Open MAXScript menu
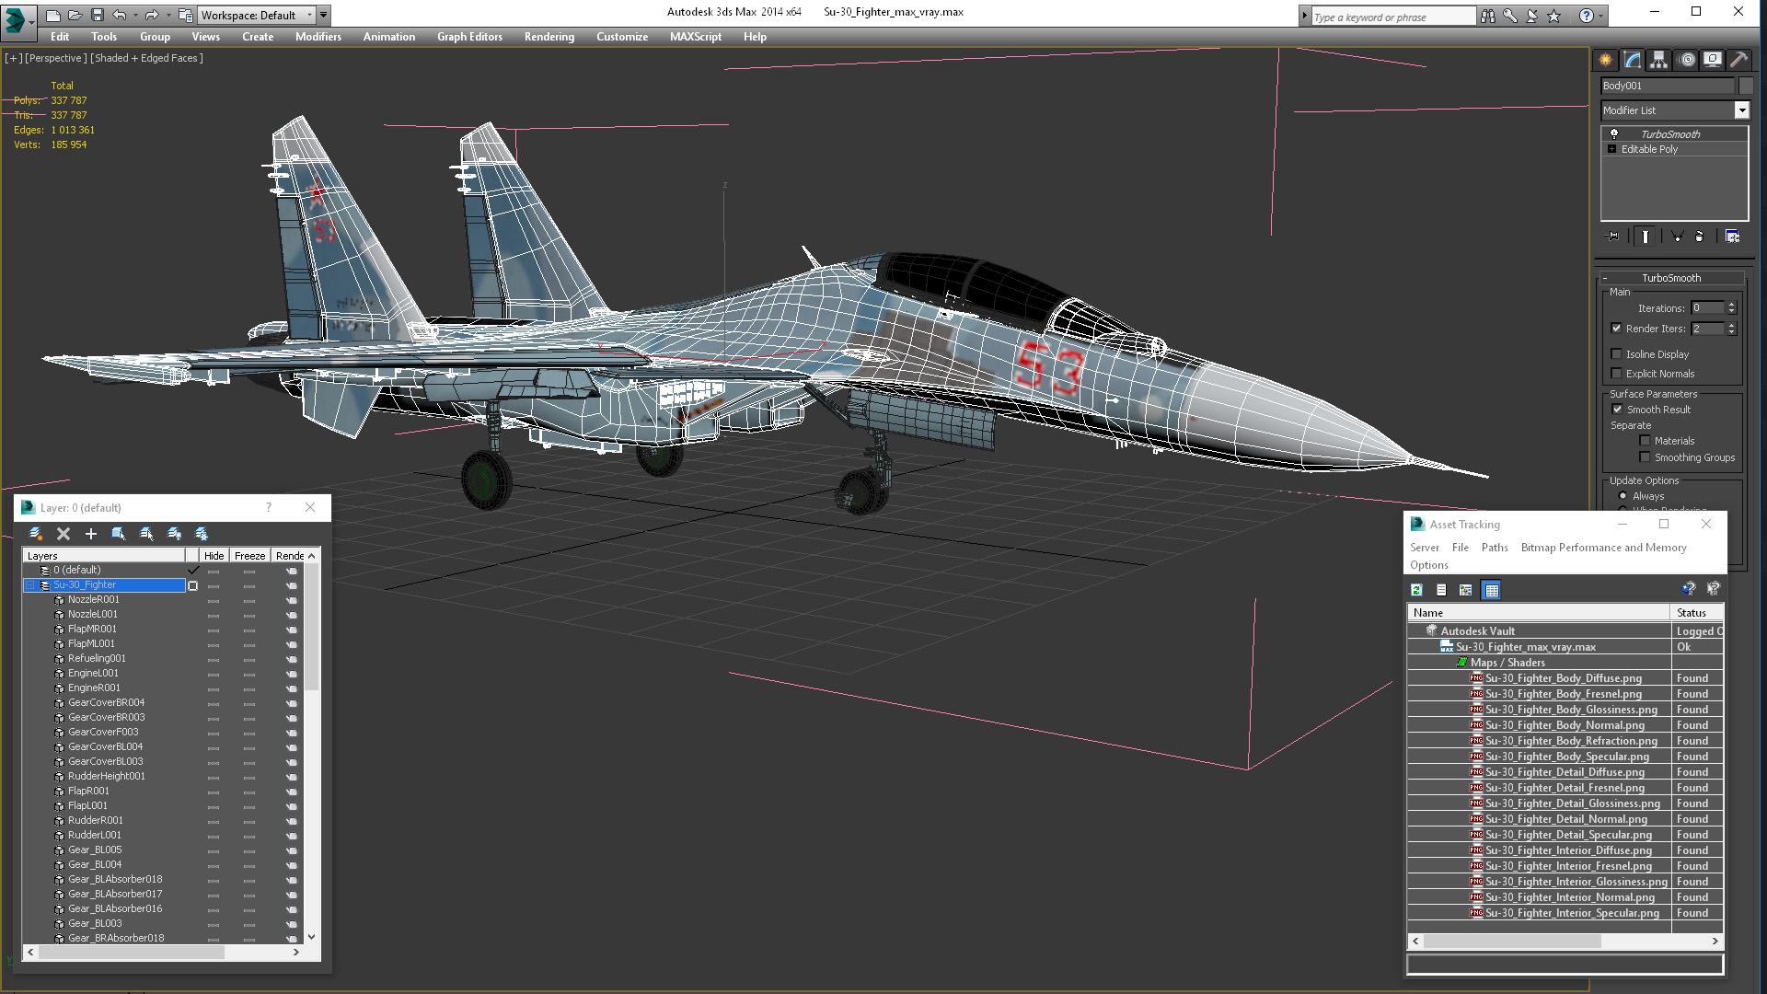Image resolution: width=1767 pixels, height=994 pixels. 695,37
